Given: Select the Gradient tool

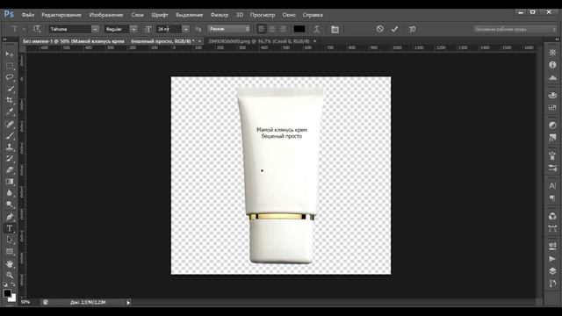Looking at the screenshot, I should (10, 182).
